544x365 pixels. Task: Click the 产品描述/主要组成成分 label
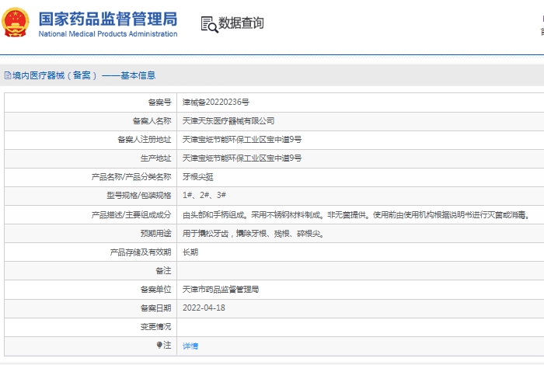[131, 215]
